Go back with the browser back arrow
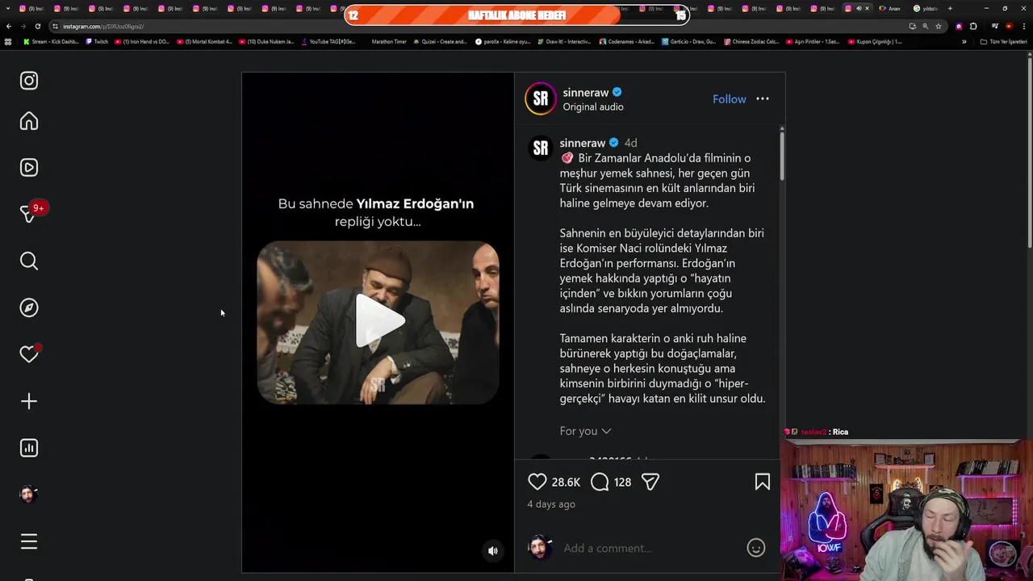Image resolution: width=1033 pixels, height=581 pixels. coord(9,26)
